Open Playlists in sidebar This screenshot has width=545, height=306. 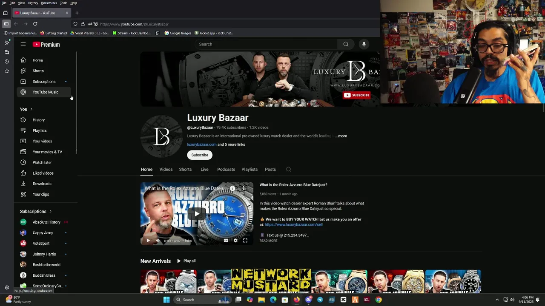click(44, 130)
